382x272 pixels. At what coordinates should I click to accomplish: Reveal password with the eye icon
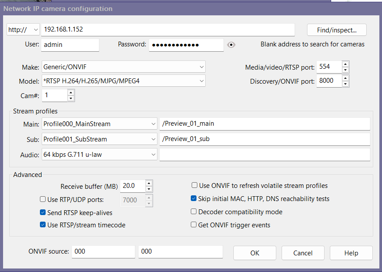(232, 45)
